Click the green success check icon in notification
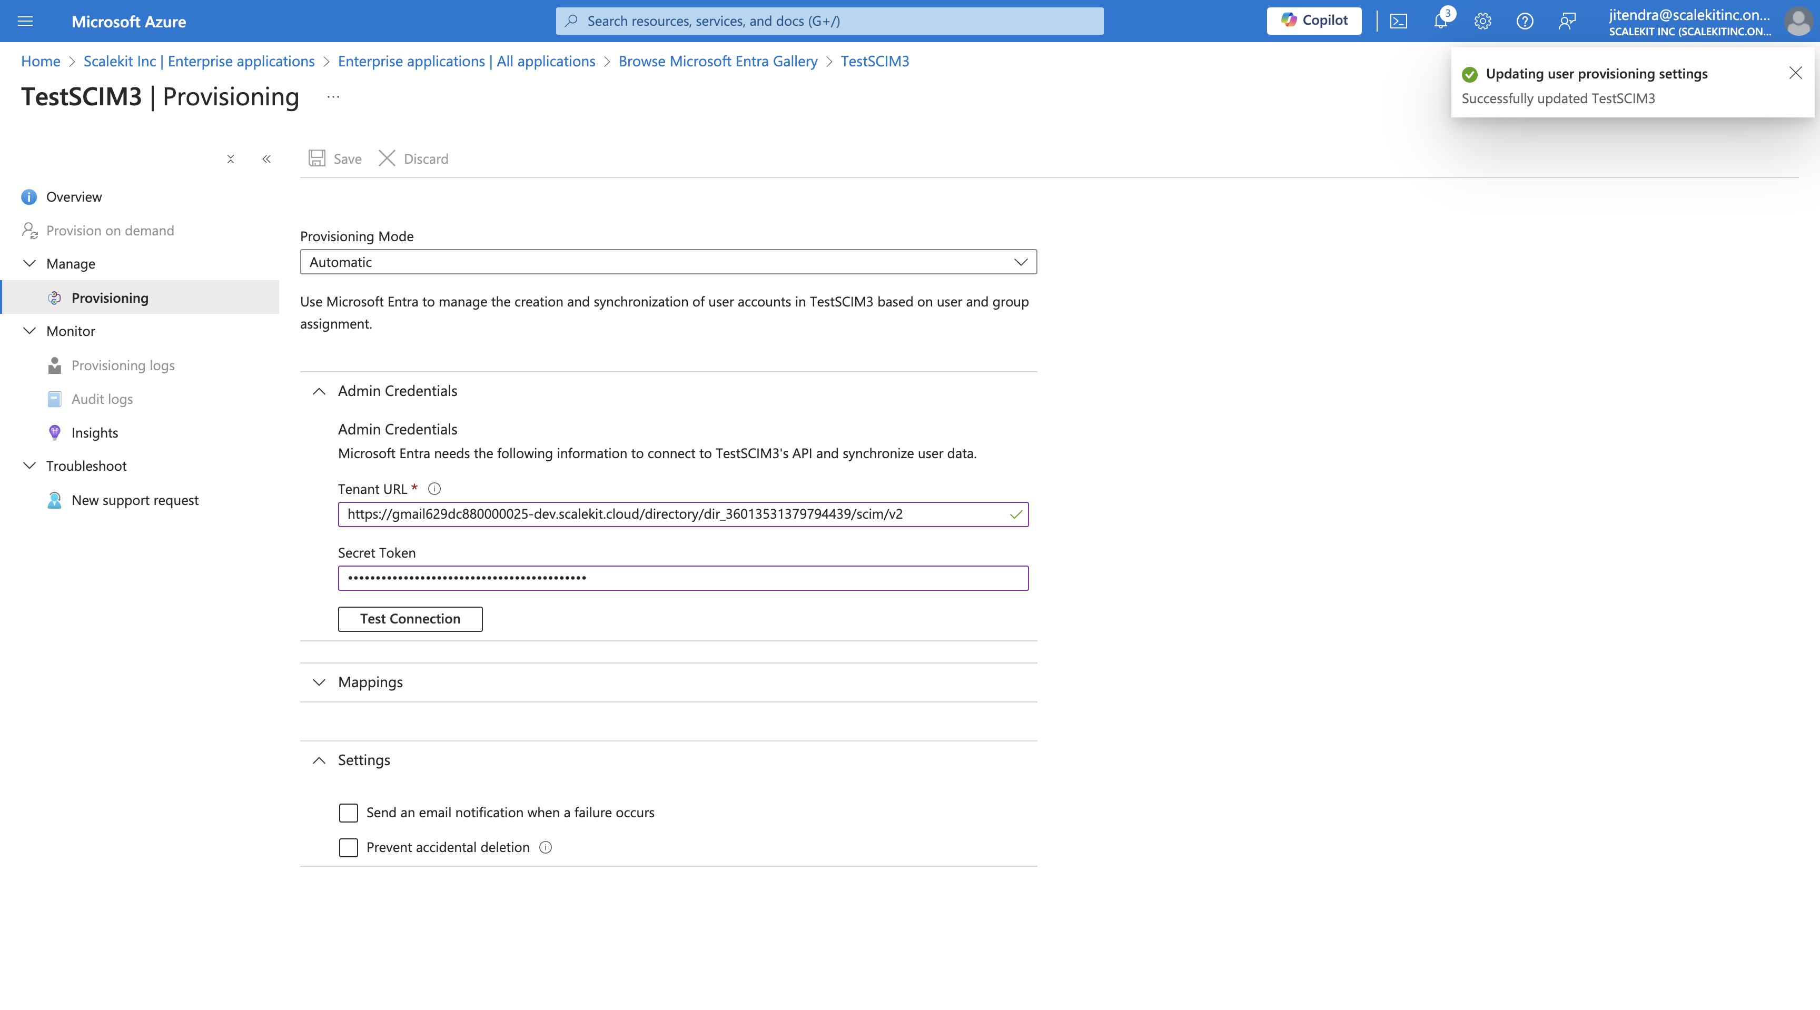Screen dimensions: 1820x1010 click(x=1470, y=74)
